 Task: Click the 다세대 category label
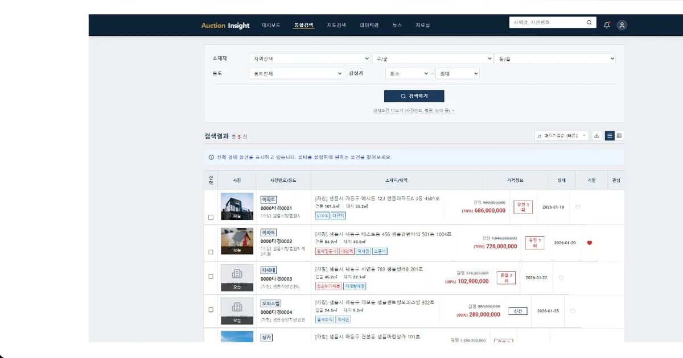coord(269,270)
